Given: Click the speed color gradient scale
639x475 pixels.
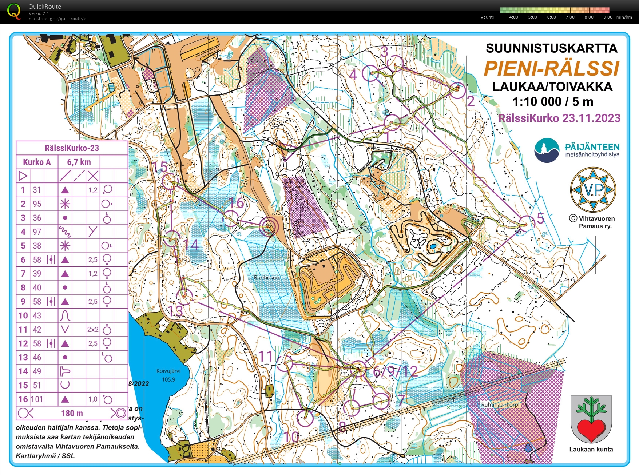Looking at the screenshot, I should pyautogui.click(x=554, y=10).
